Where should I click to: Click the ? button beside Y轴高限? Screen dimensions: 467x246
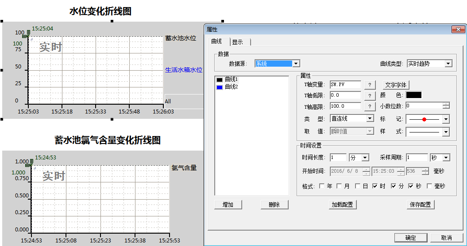(x=369, y=106)
